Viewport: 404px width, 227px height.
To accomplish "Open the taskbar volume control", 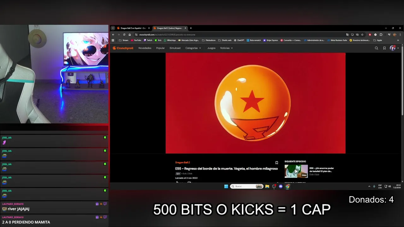I will click(x=389, y=186).
